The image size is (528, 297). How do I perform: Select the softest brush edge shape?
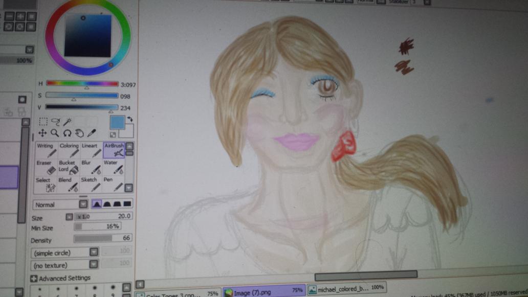tap(97, 204)
